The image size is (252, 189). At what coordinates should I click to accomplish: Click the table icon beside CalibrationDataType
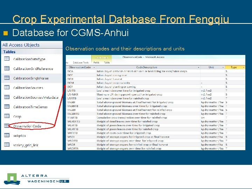[x=7, y=58]
